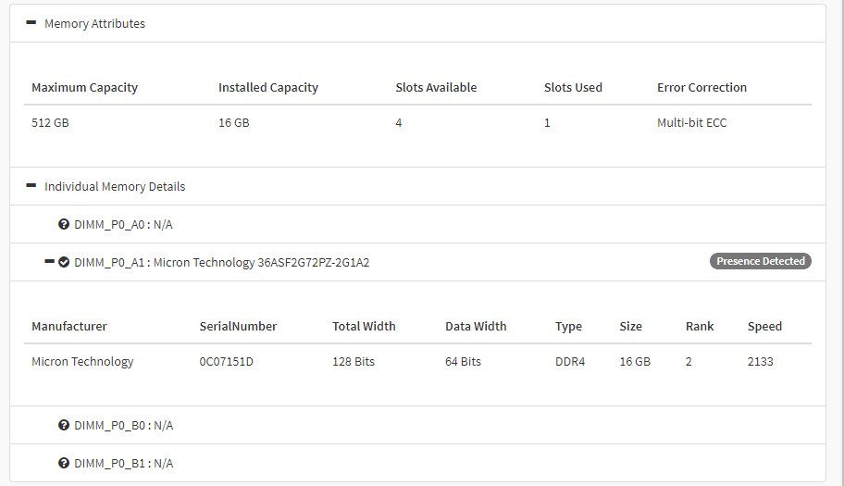The width and height of the screenshot is (844, 486).
Task: Click the question mark icon for DIMM_P0_A0
Action: click(x=64, y=224)
